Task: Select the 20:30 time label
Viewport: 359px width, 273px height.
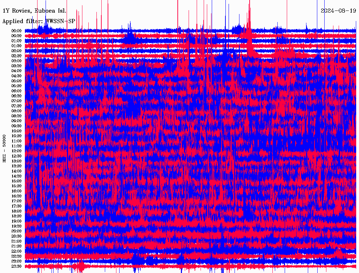Action: [16, 236]
